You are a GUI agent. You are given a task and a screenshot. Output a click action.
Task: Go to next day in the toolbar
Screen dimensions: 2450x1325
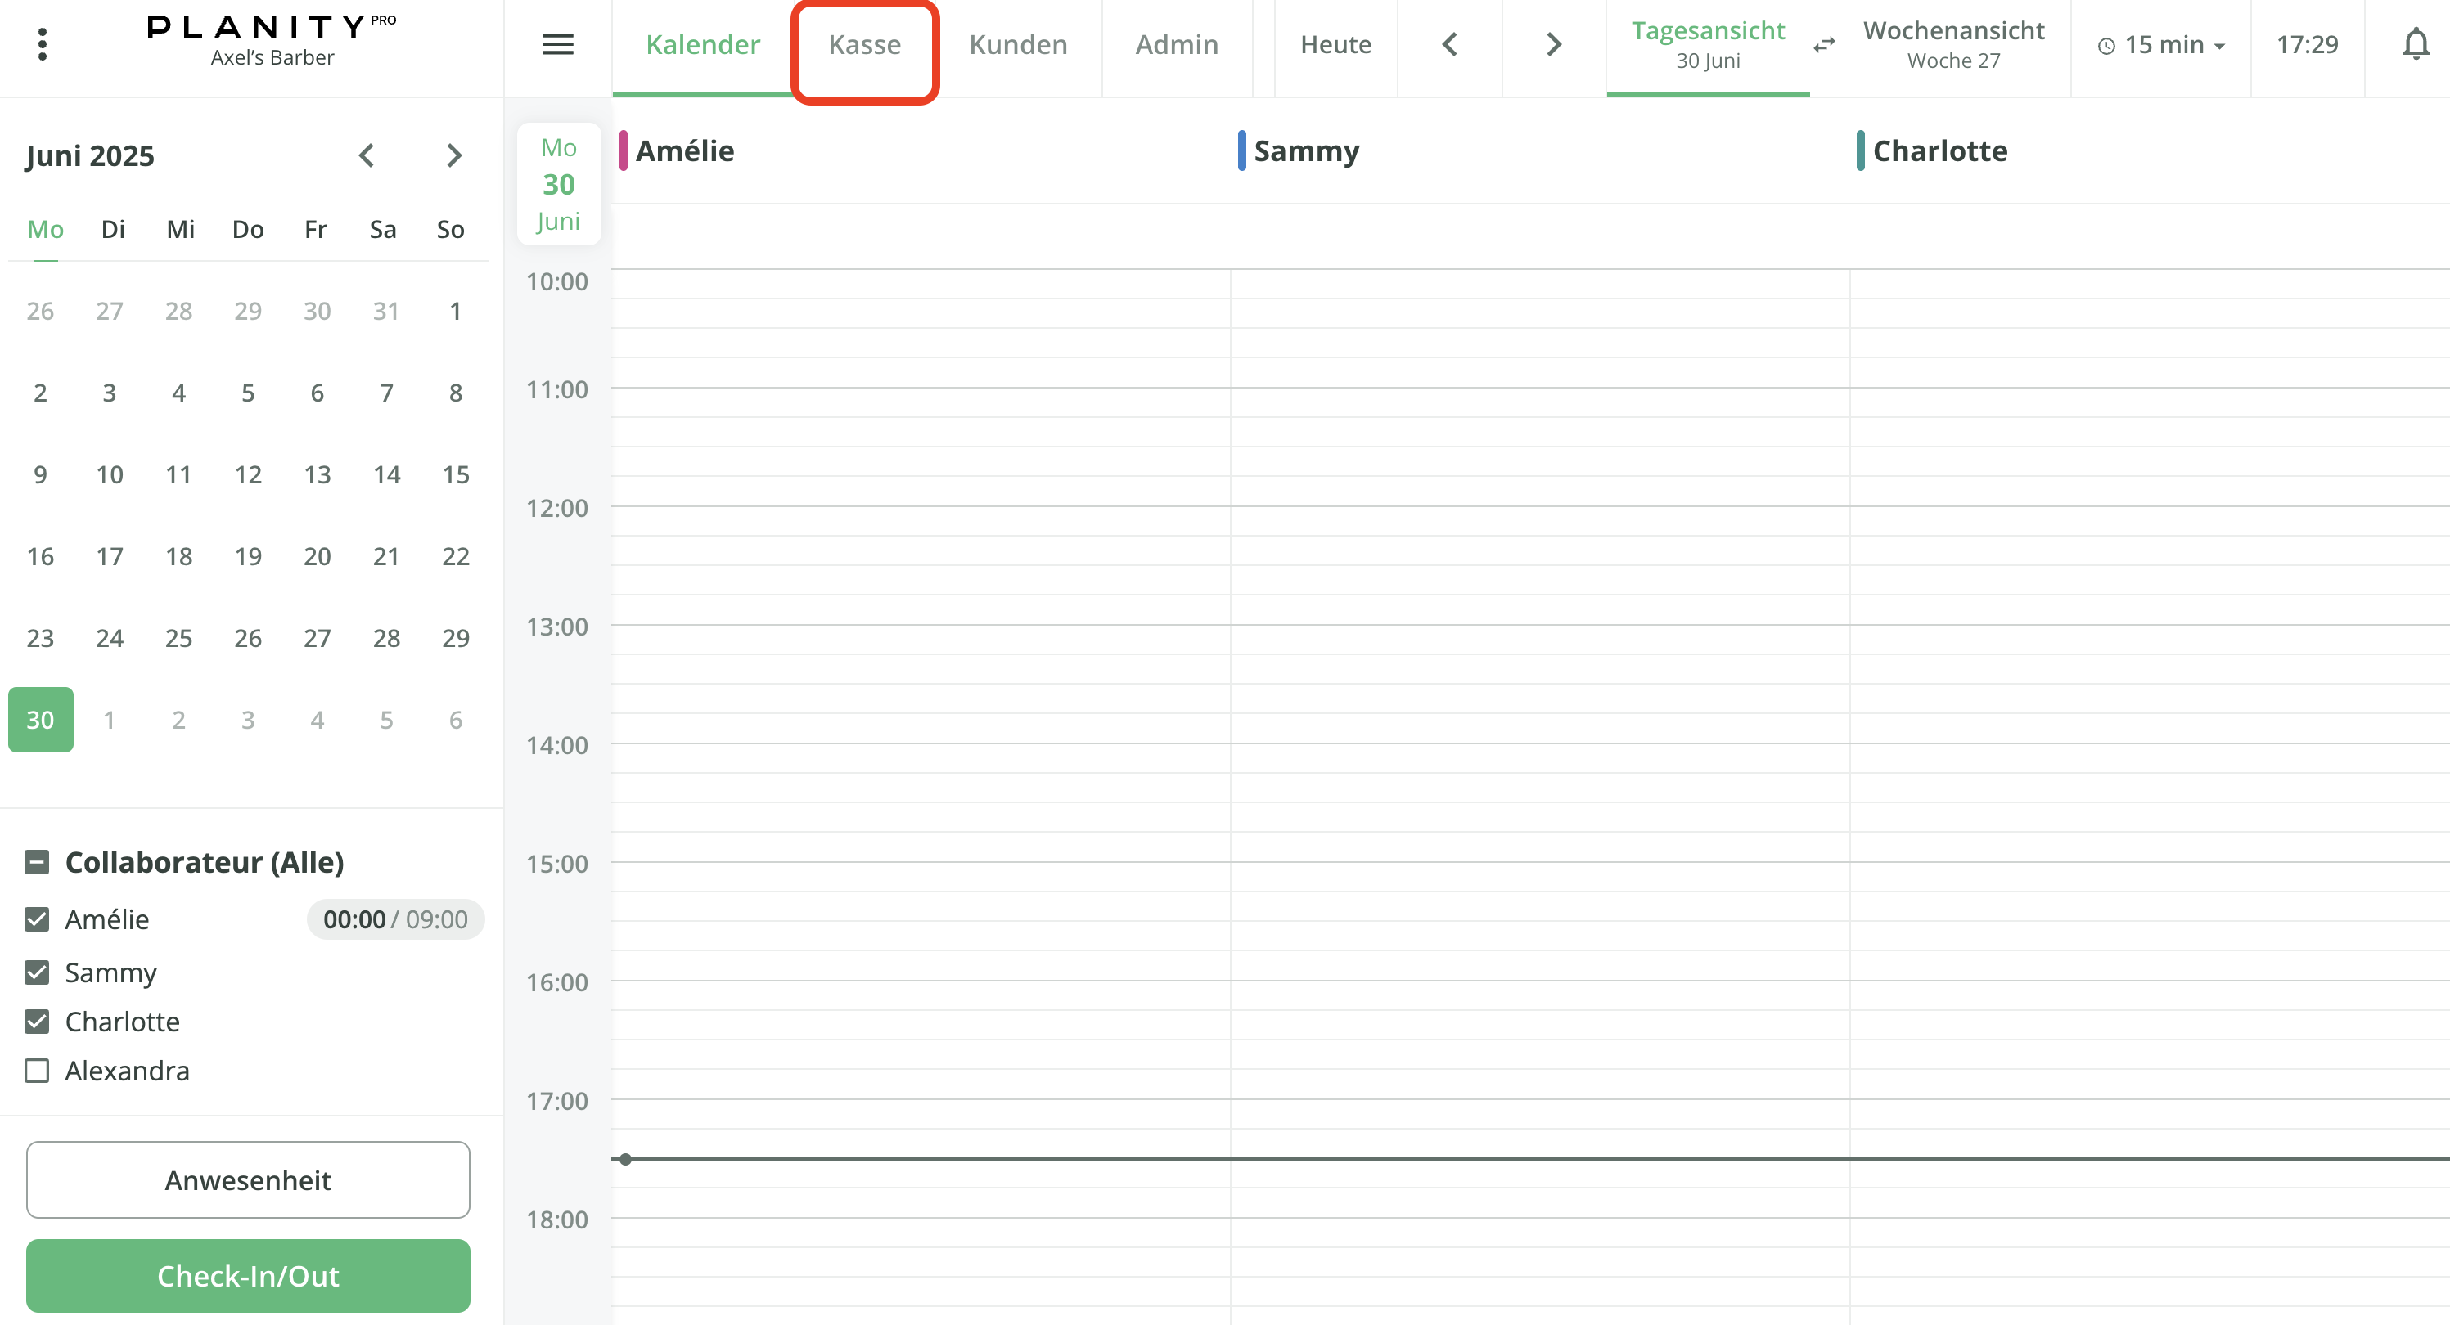(1553, 43)
